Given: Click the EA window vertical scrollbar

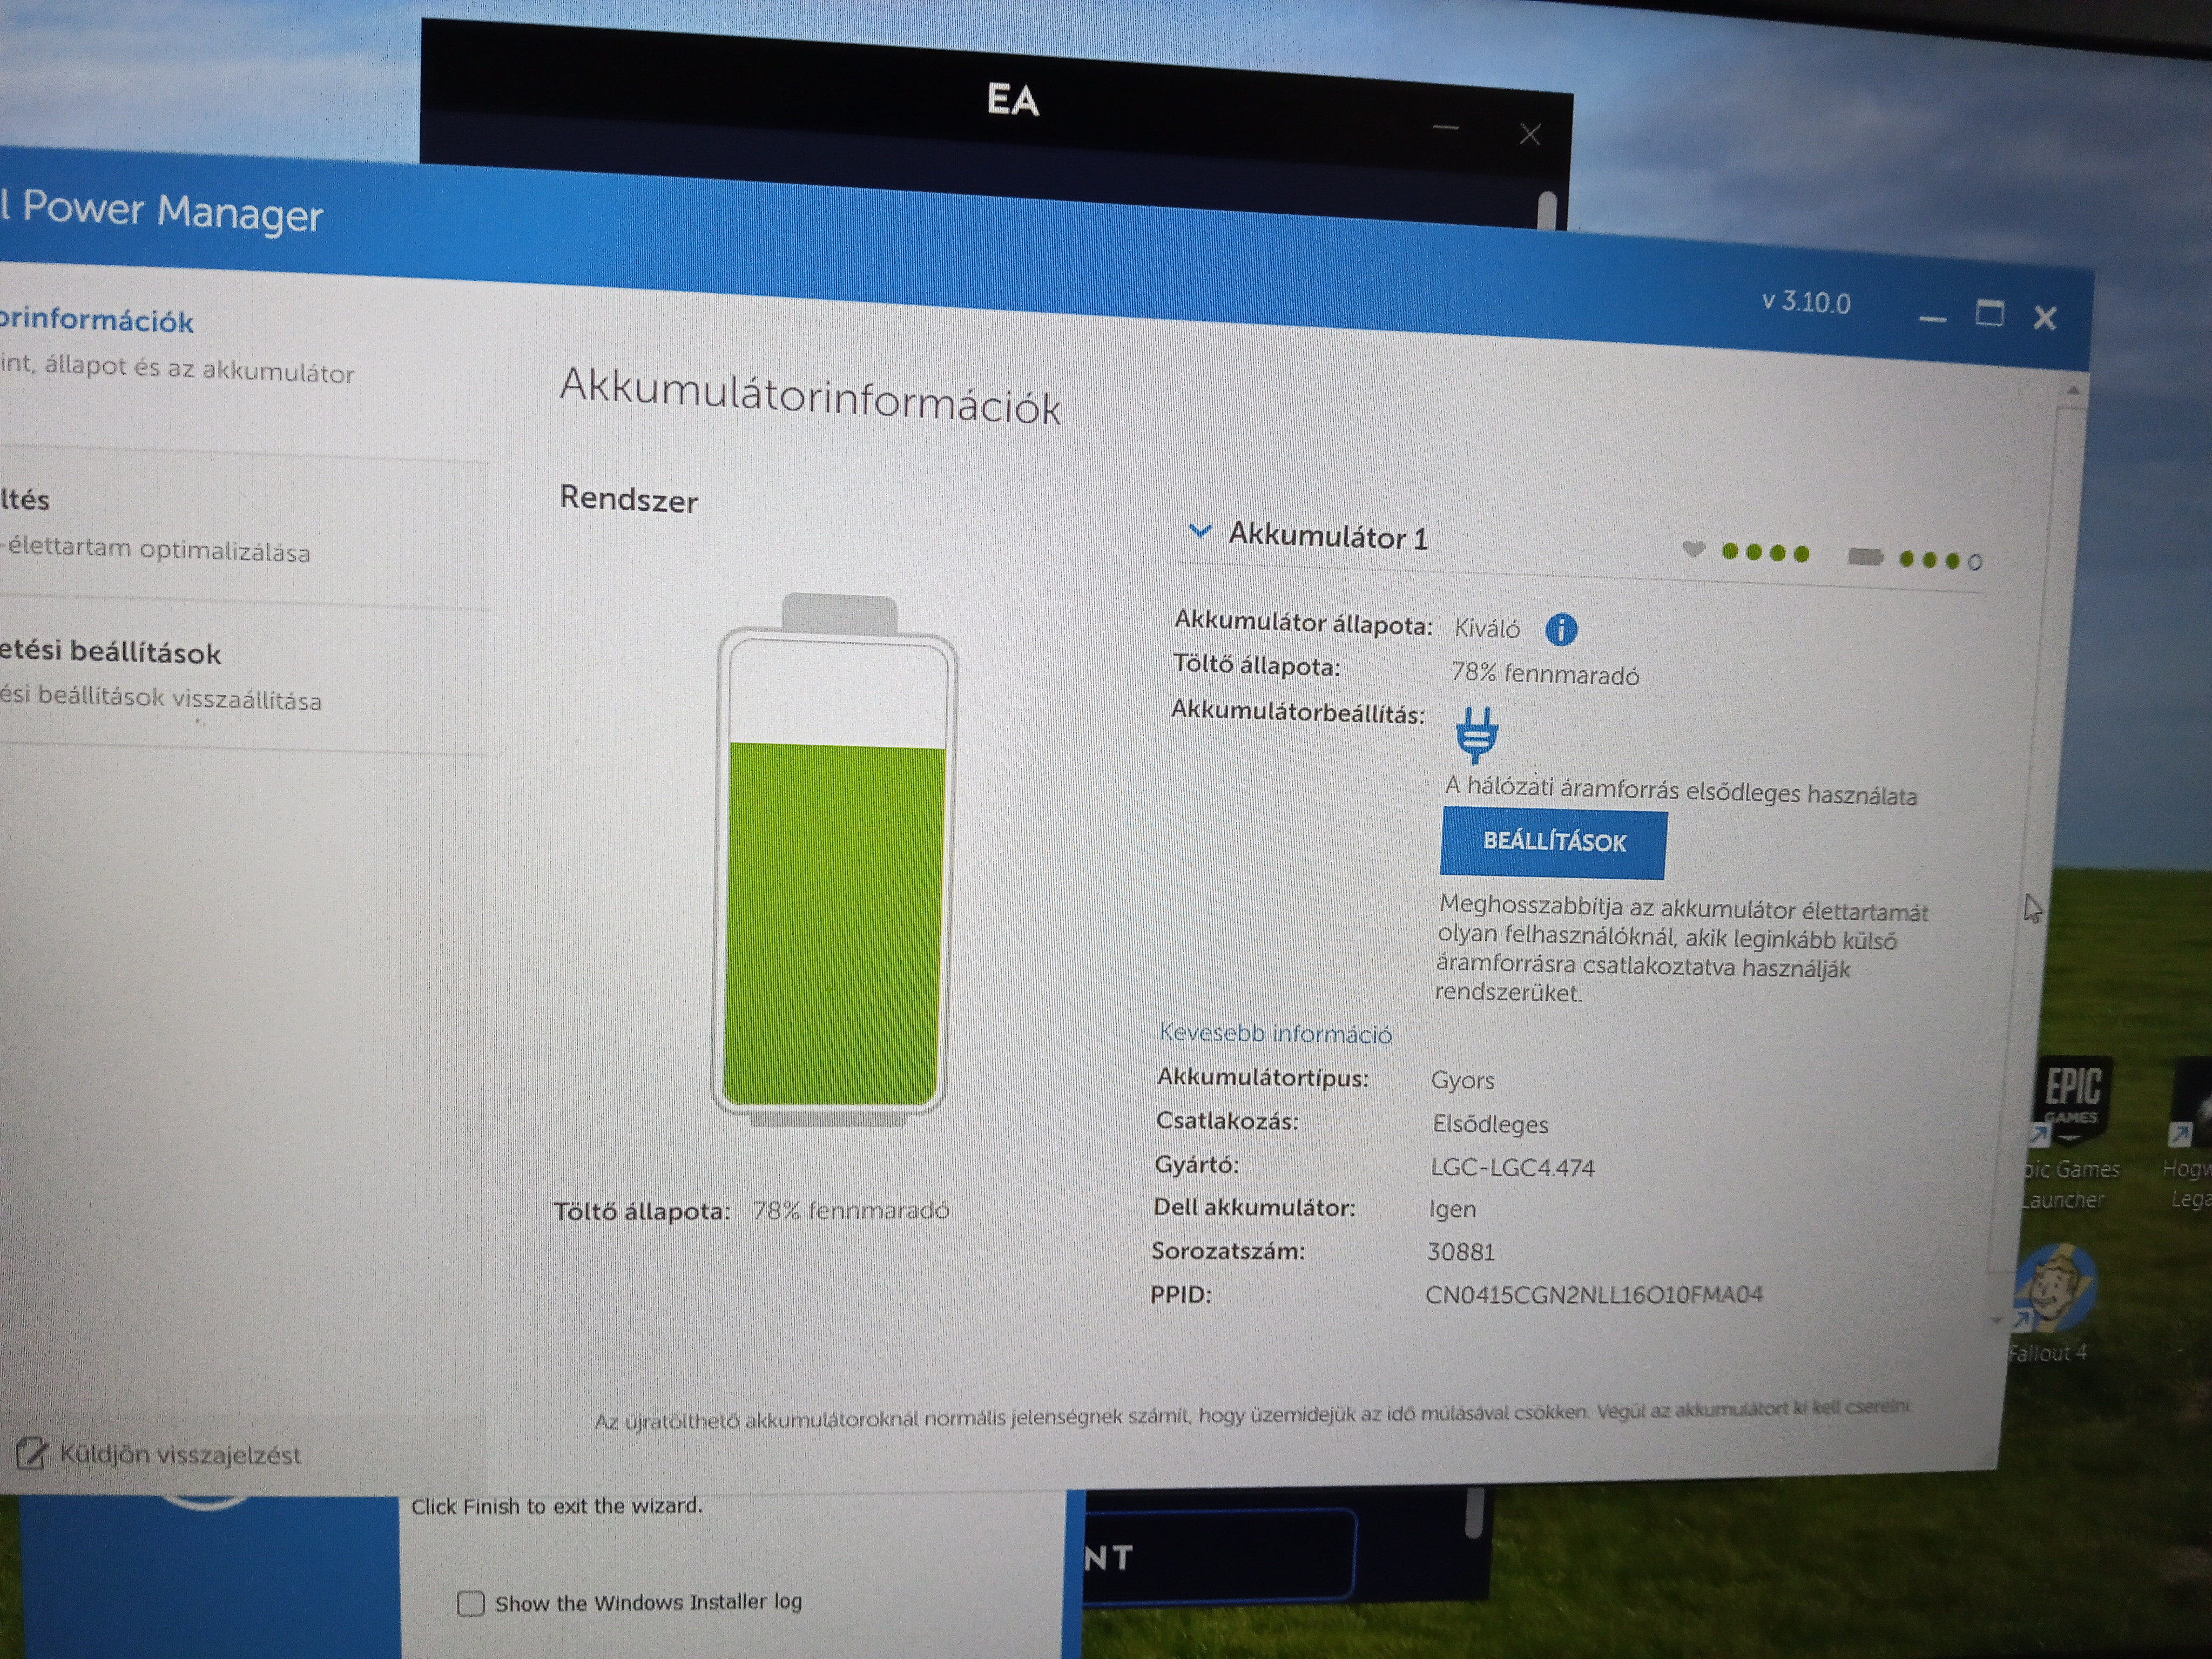Looking at the screenshot, I should (x=1547, y=212).
